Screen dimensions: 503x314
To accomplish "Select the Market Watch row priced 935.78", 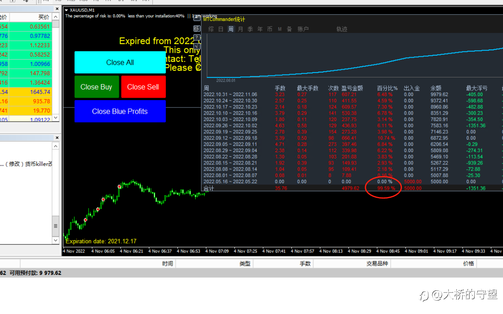I will click(26, 101).
